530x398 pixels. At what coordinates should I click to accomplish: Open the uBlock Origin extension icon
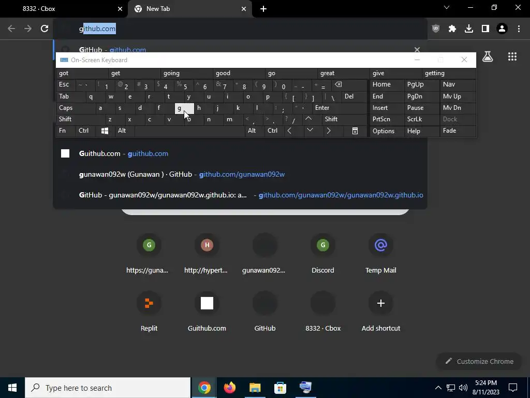436,29
